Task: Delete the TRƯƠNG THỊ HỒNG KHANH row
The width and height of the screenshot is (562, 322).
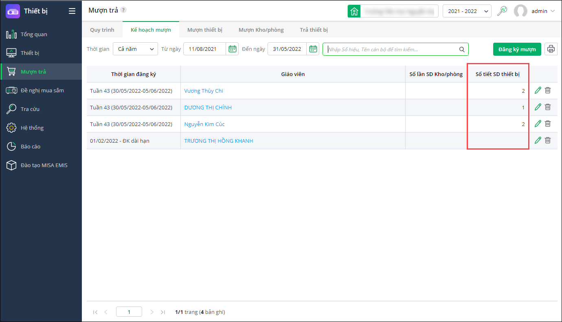Action: [548, 140]
